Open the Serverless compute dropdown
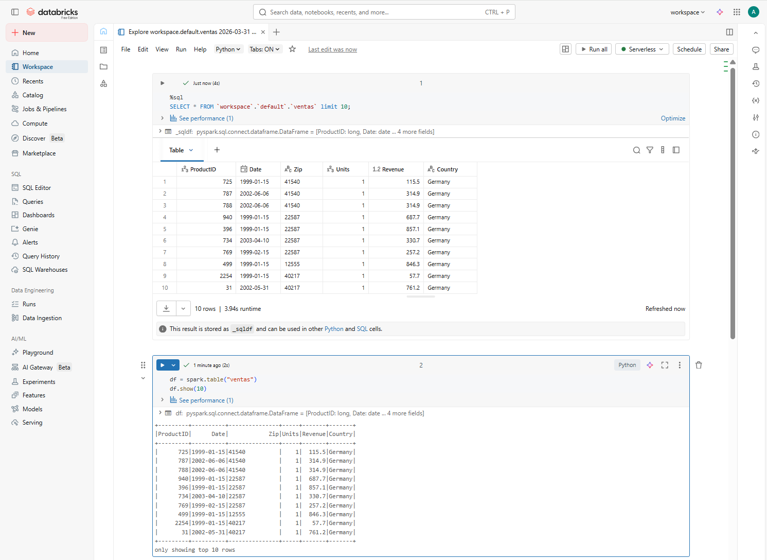The height and width of the screenshot is (560, 767). (642, 49)
